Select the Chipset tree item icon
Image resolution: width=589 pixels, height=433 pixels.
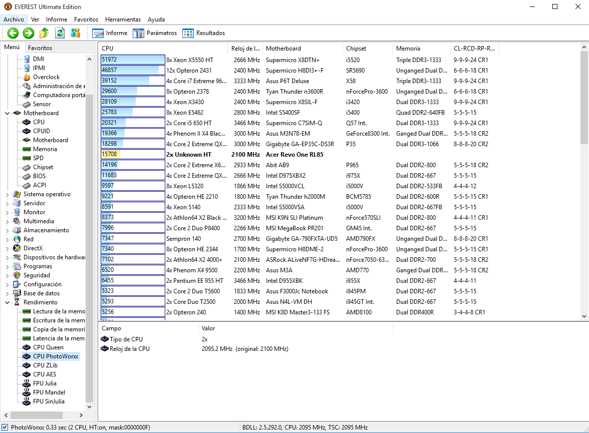click(27, 167)
